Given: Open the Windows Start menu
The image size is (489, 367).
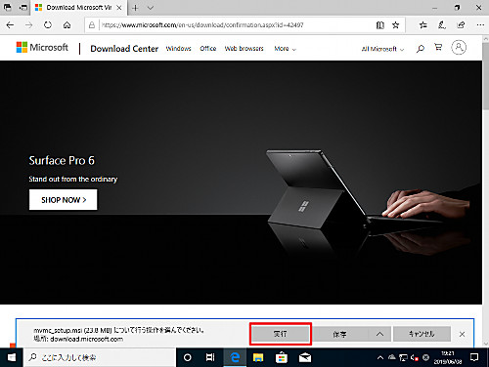Looking at the screenshot, I should pyautogui.click(x=12, y=357).
